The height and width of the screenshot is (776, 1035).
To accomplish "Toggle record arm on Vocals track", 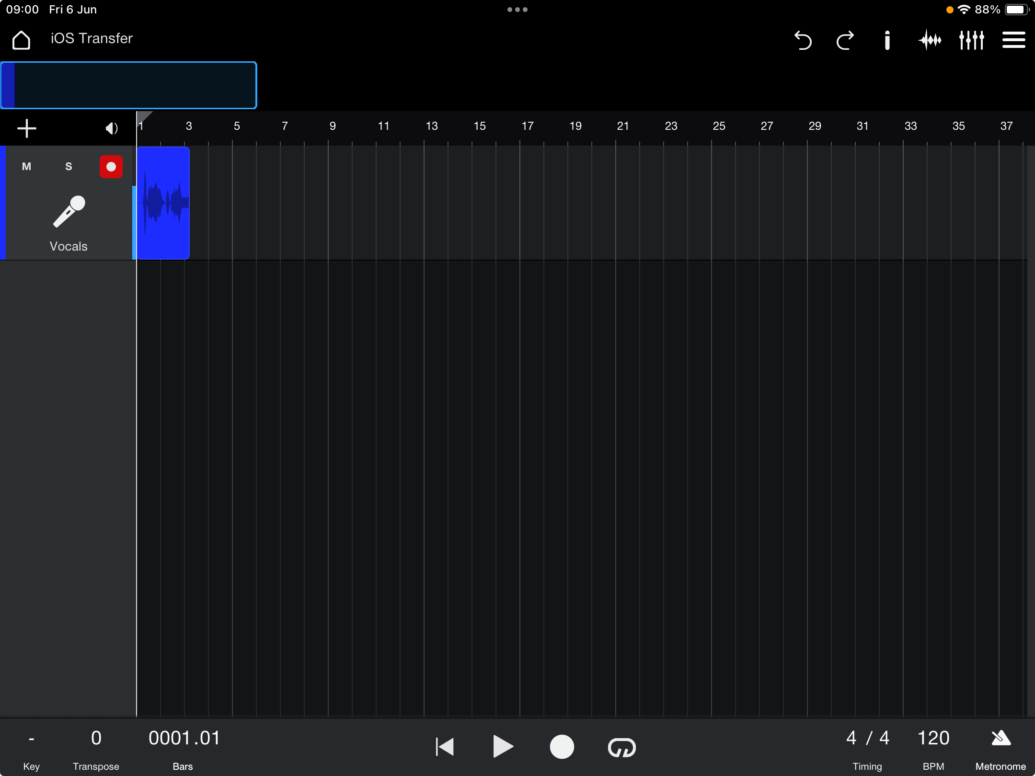I will (x=111, y=167).
